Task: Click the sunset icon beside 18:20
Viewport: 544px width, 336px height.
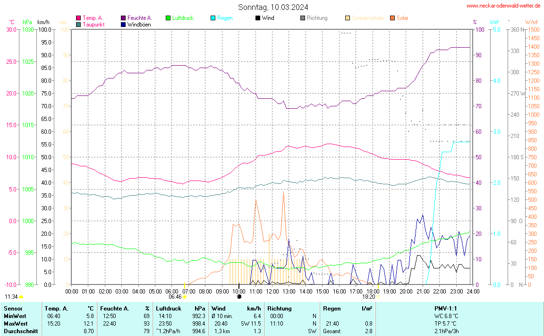Action: pyautogui.click(x=378, y=297)
